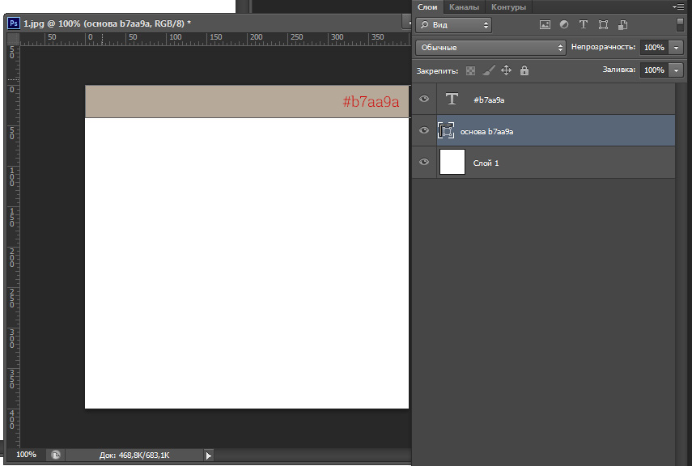Hide the Слой 1 layer
This screenshot has width=692, height=466.
[424, 162]
